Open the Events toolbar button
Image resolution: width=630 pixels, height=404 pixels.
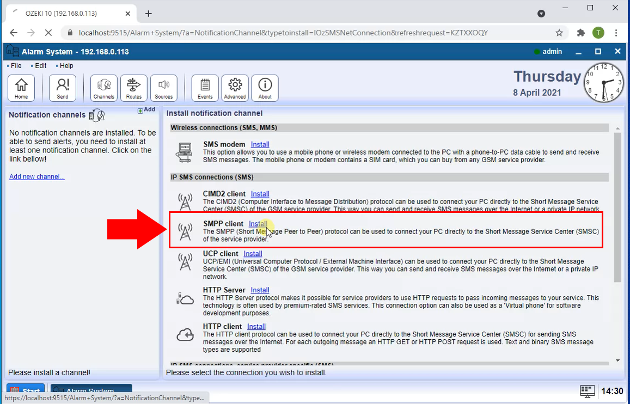[x=205, y=88]
